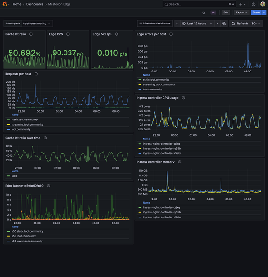Show info for Cache hit ratio over time

[x=45, y=138]
